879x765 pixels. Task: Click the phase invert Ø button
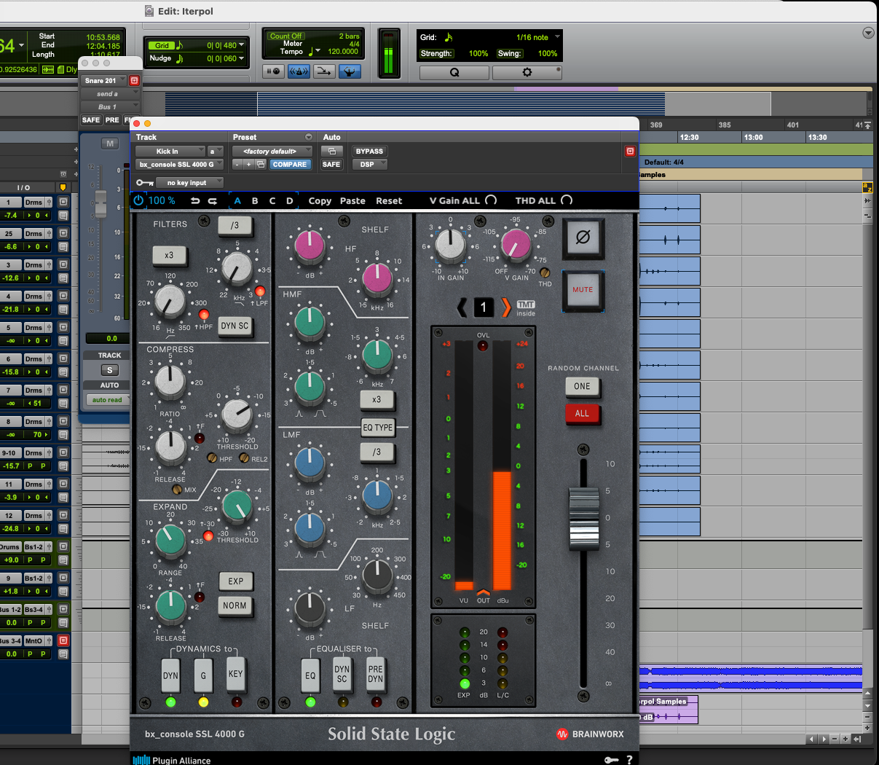point(583,238)
